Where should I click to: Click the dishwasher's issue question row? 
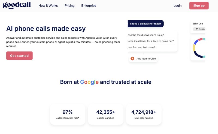click(151, 35)
